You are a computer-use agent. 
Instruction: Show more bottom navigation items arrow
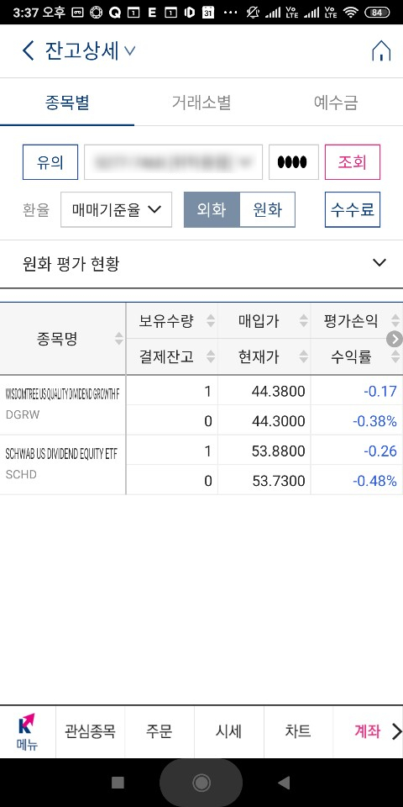click(396, 731)
